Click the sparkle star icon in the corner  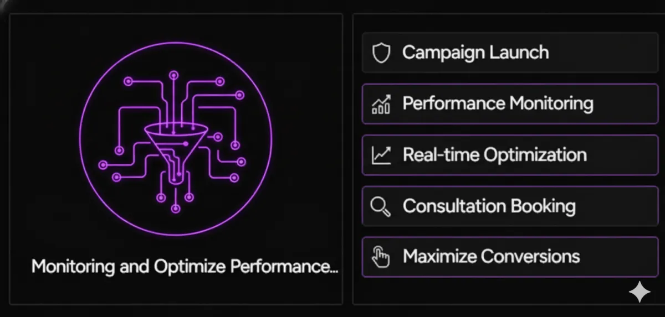point(639,292)
